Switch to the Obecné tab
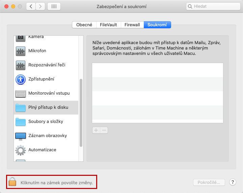Viewport: 243px width, 193px height. [84, 25]
